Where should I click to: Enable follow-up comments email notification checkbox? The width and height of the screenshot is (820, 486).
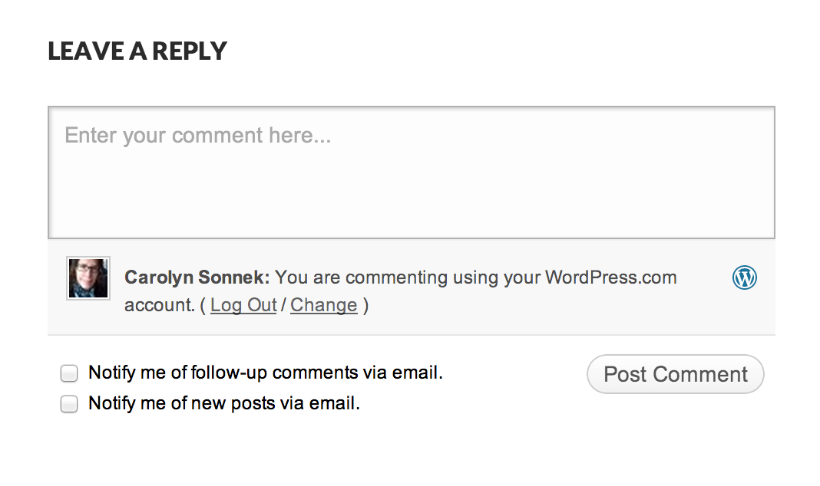[x=70, y=374]
